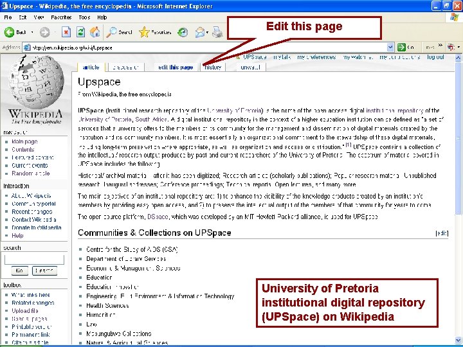Viewport: 463px width, 347px height.
Task: Open Upload file toolbox link
Action: [25, 311]
